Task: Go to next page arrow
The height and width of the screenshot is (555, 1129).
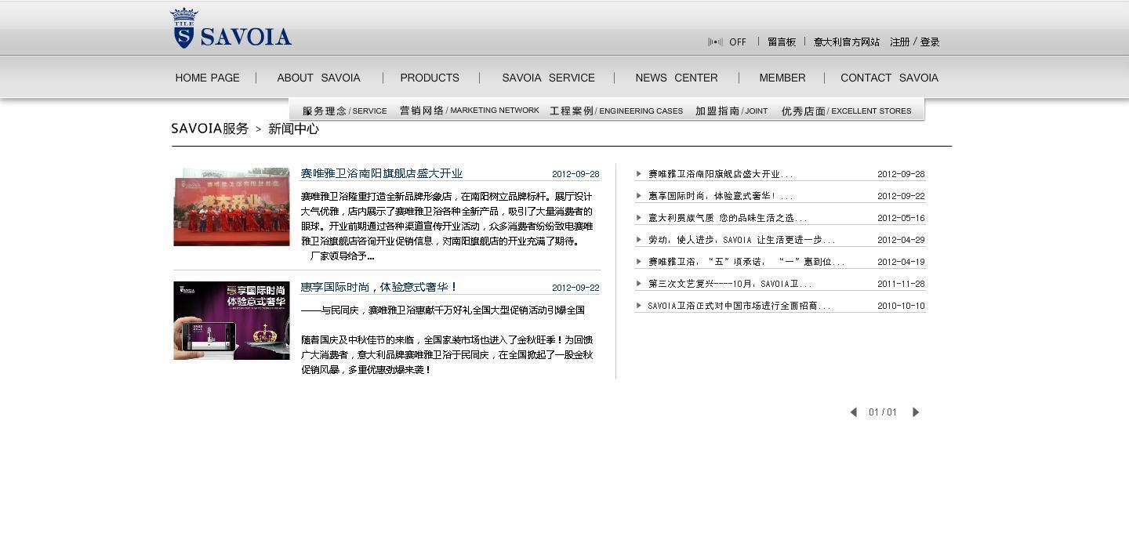Action: coord(915,412)
